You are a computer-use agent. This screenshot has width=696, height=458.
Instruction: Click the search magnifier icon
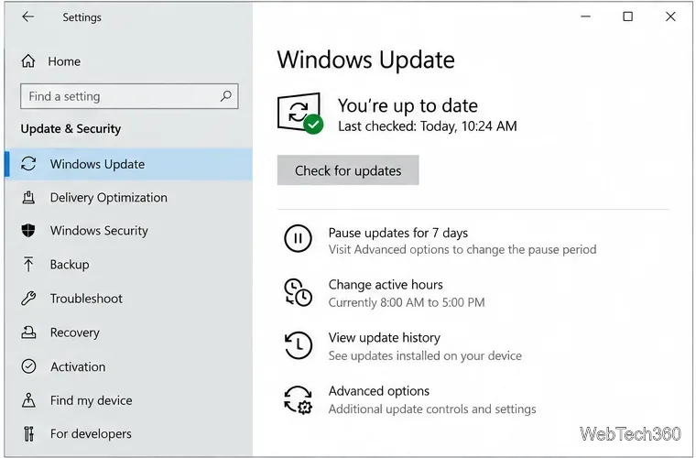[226, 96]
